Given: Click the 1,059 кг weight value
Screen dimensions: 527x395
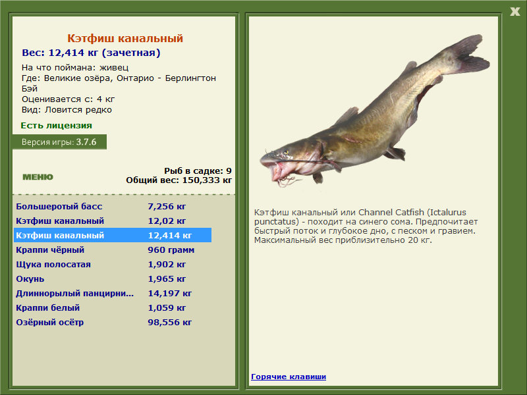Looking at the screenshot, I should coord(167,307).
